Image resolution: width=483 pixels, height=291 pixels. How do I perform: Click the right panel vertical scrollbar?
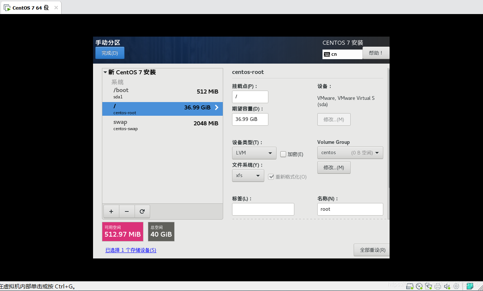pyautogui.click(x=388, y=128)
